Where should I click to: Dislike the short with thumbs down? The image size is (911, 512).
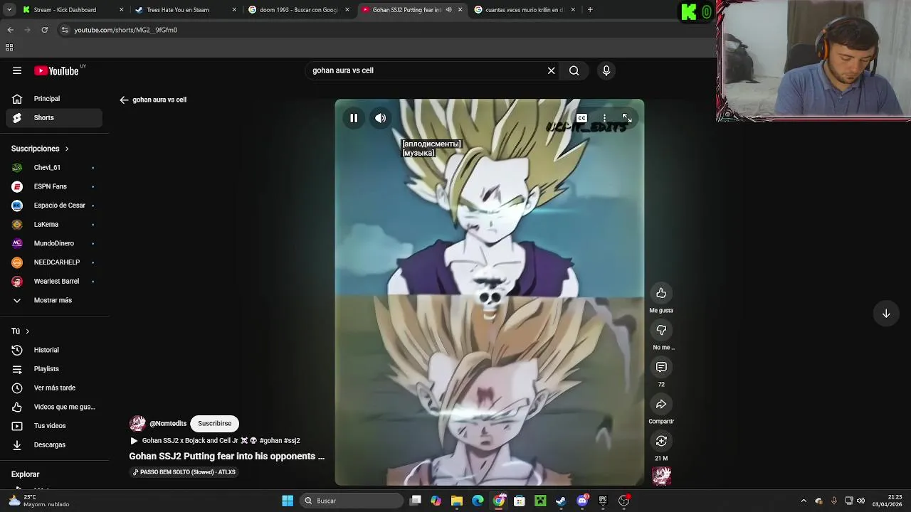pos(661,330)
